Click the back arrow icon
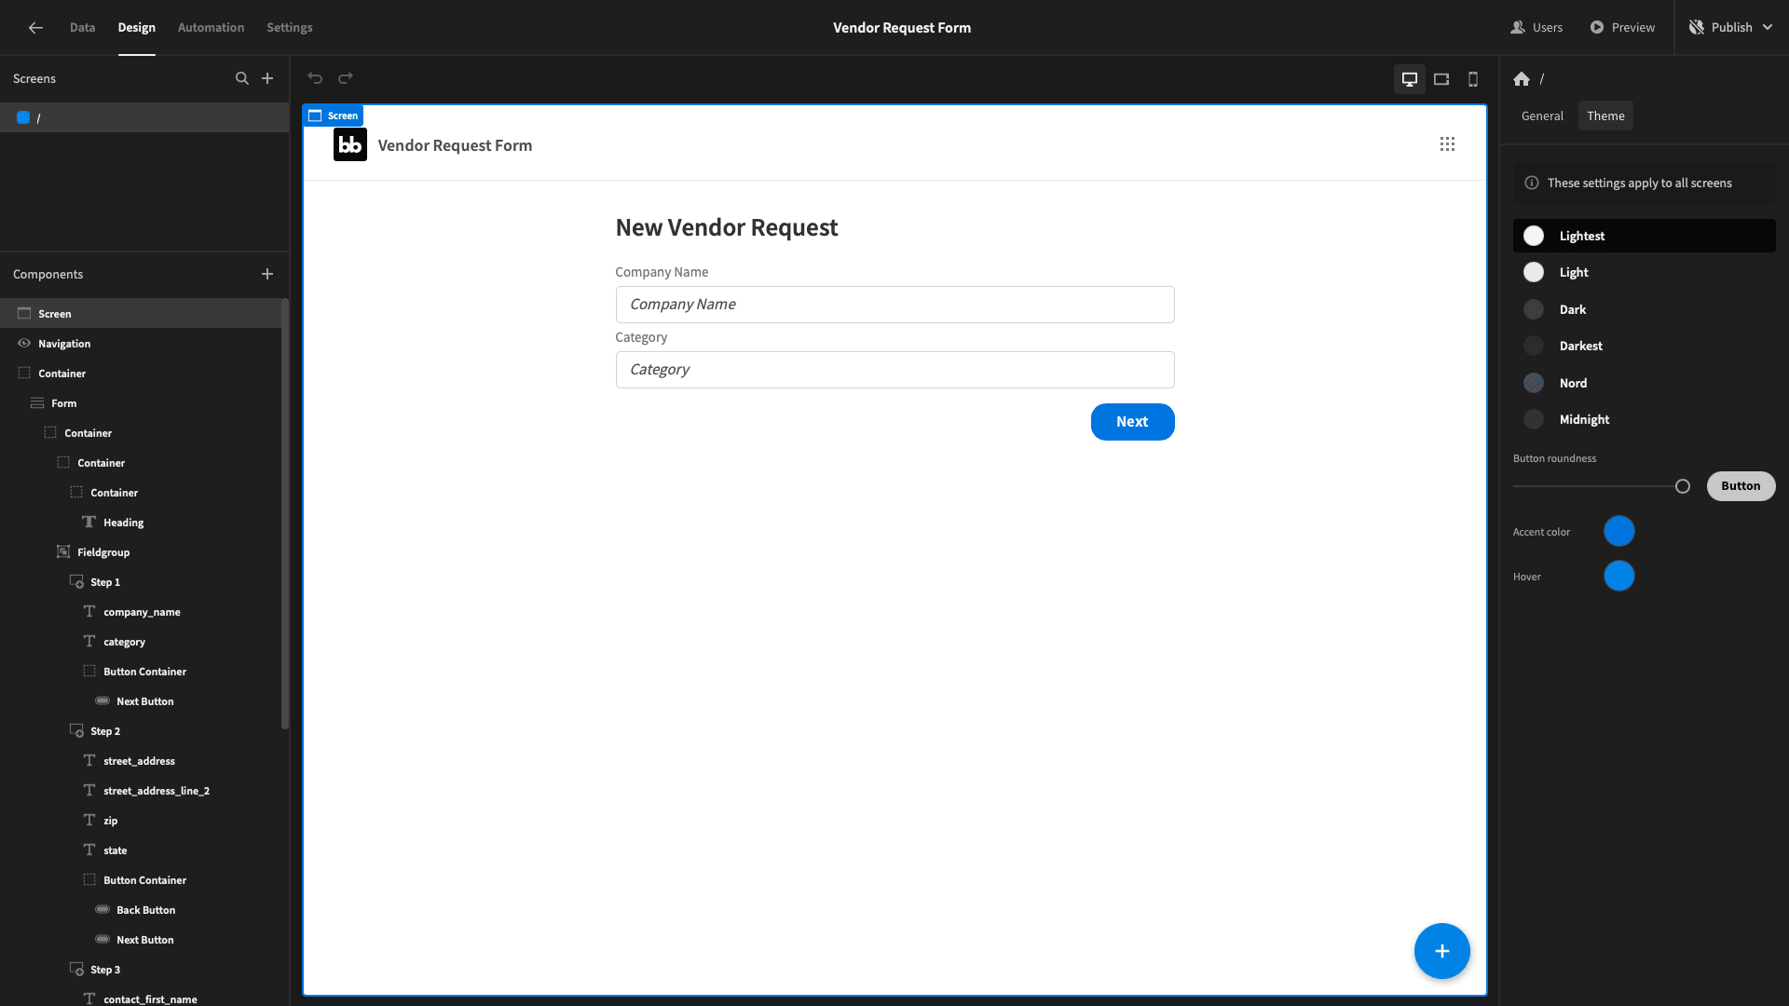Image resolution: width=1789 pixels, height=1006 pixels. (x=35, y=28)
